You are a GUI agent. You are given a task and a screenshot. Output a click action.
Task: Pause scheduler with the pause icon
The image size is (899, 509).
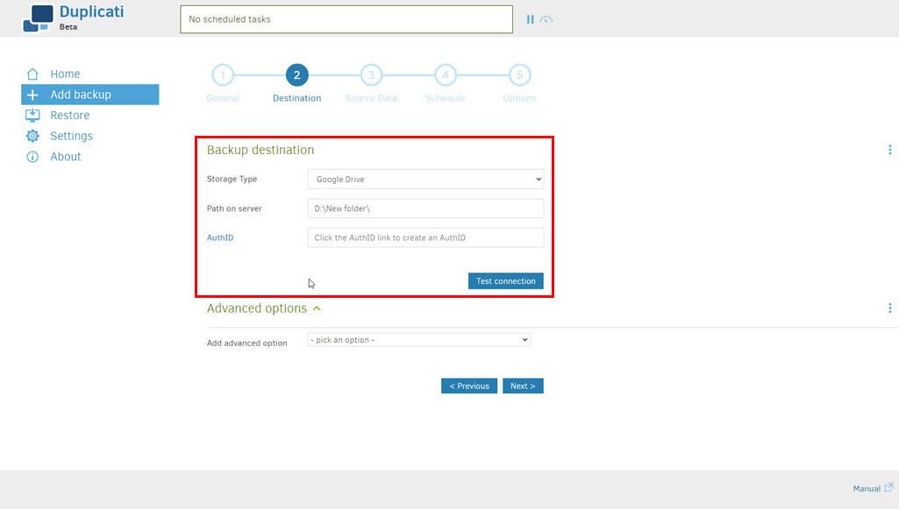(531, 19)
